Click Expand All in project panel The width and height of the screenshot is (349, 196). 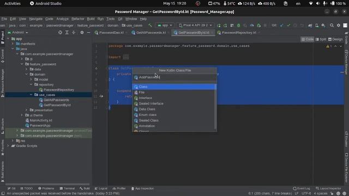click(67, 33)
